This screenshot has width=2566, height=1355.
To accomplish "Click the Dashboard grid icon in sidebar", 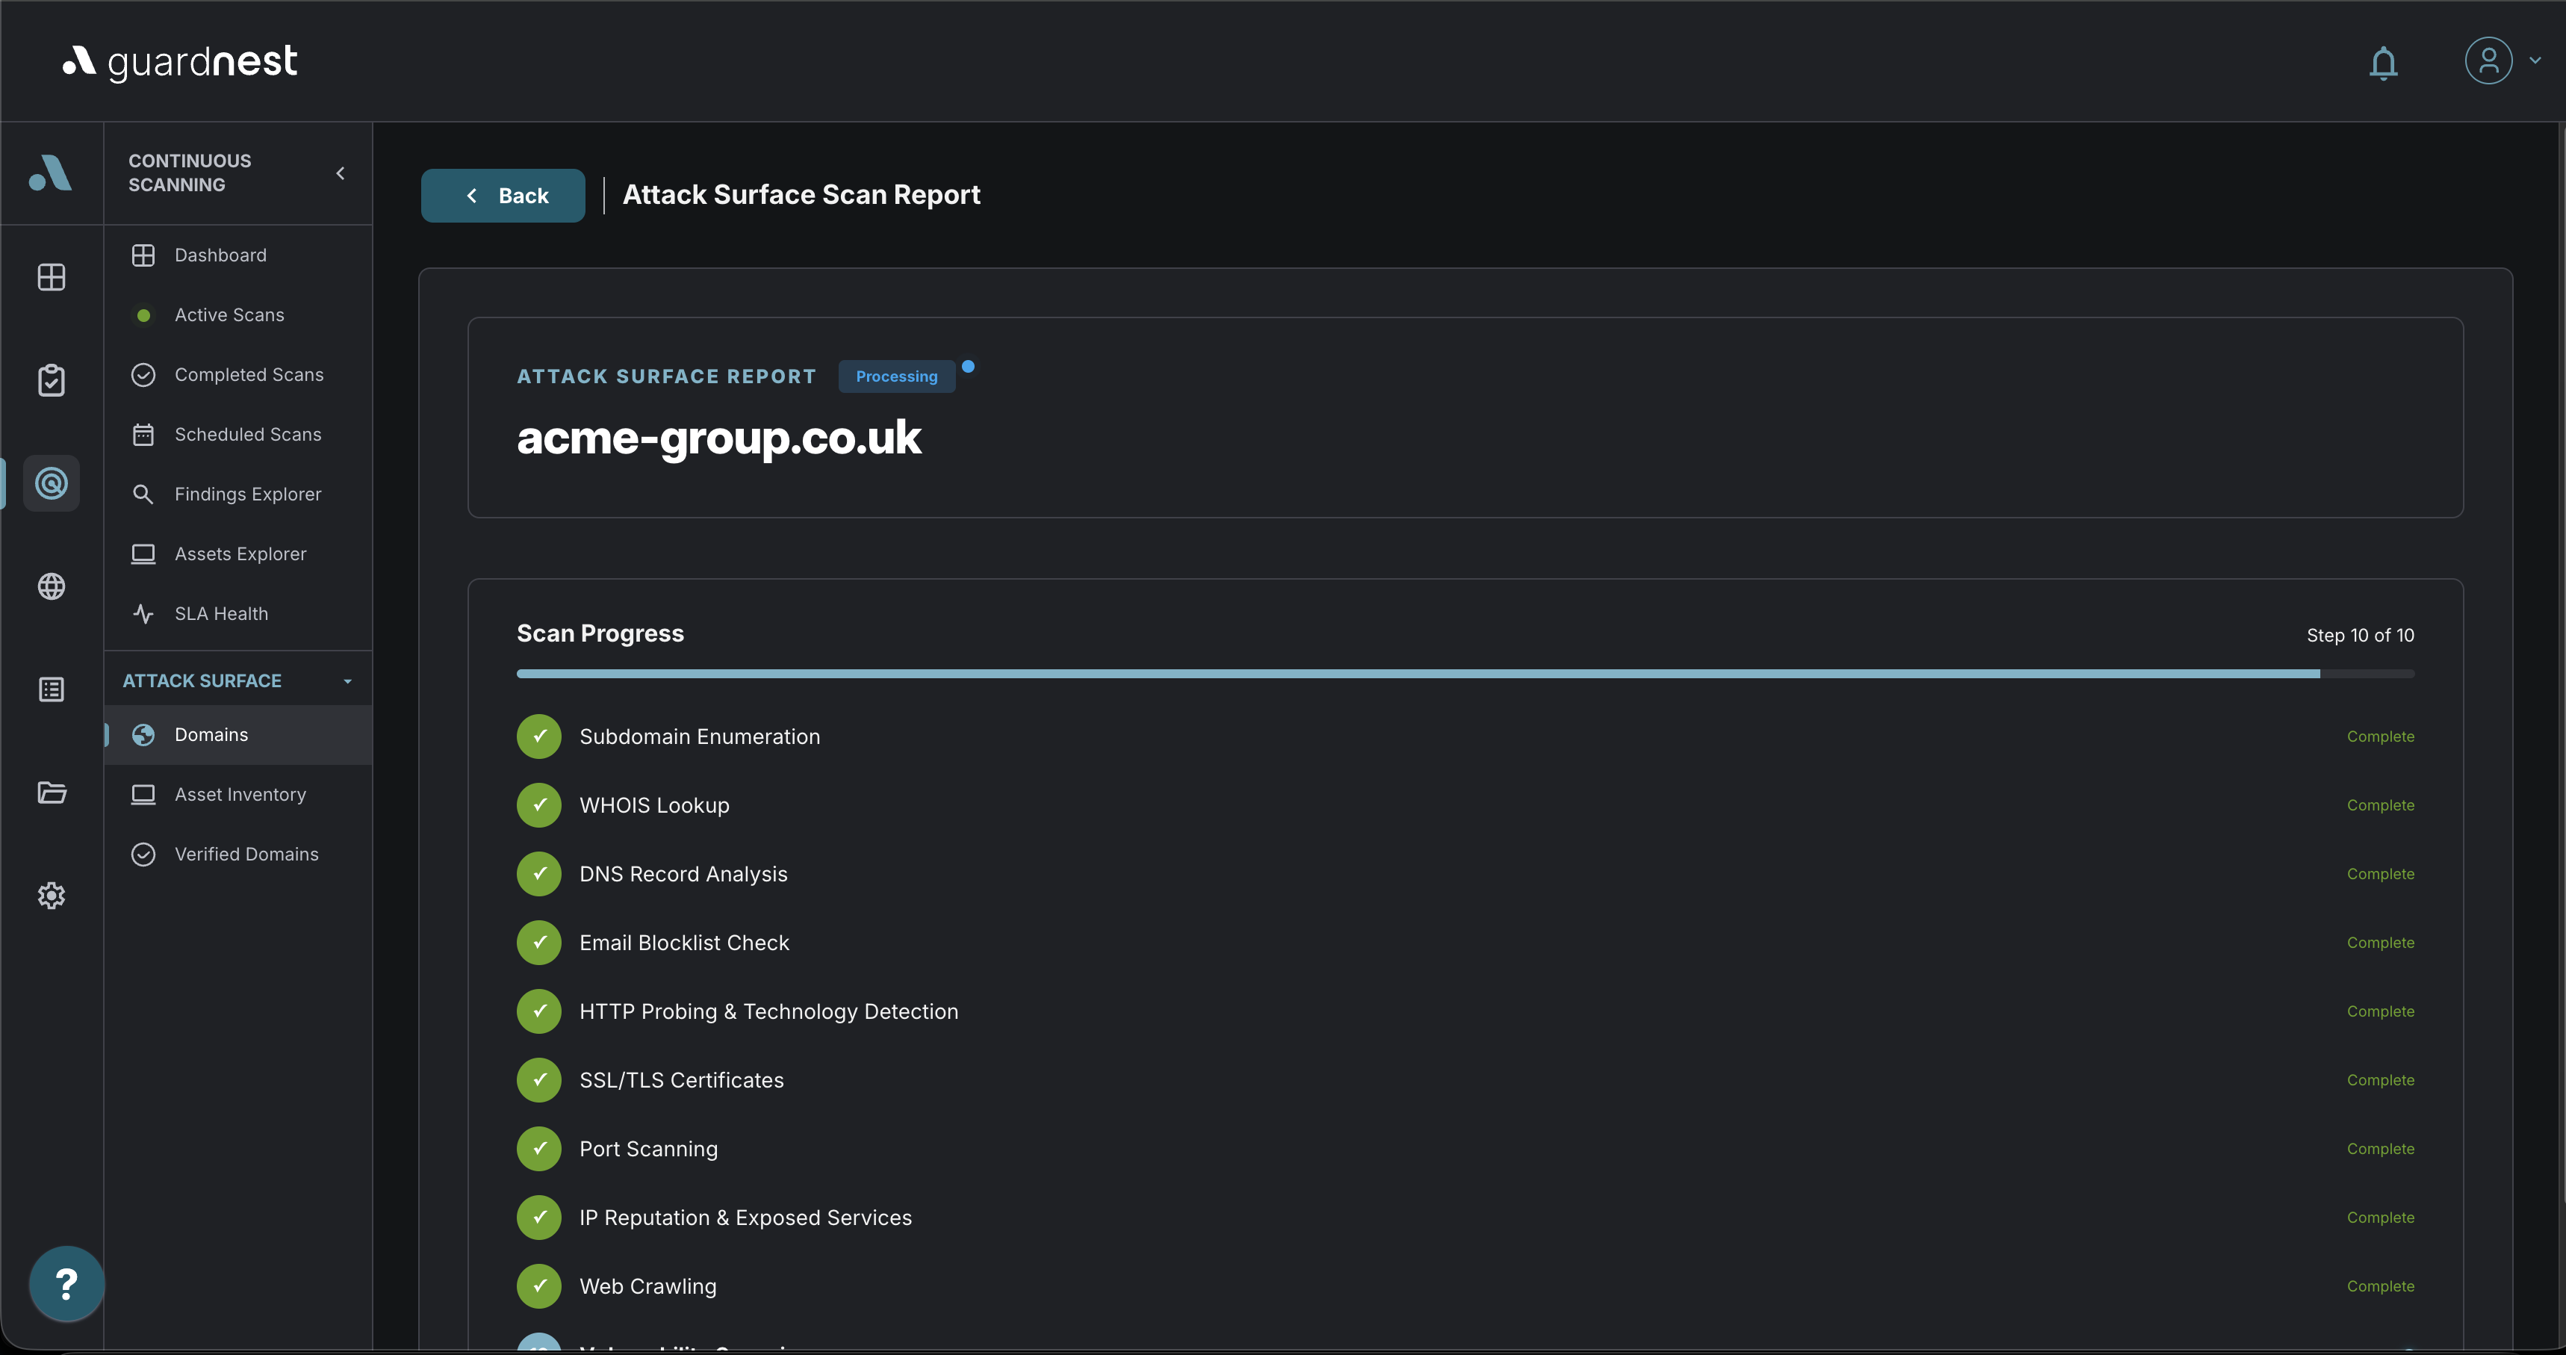I will click(x=143, y=255).
